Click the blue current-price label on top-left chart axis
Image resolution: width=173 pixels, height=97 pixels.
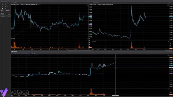(x=90, y=16)
